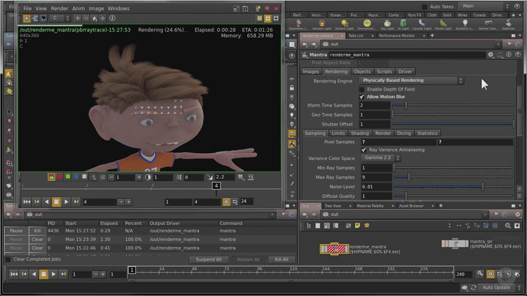The height and width of the screenshot is (296, 527).
Task: Open the Main take dropdown
Action: click(x=485, y=6)
